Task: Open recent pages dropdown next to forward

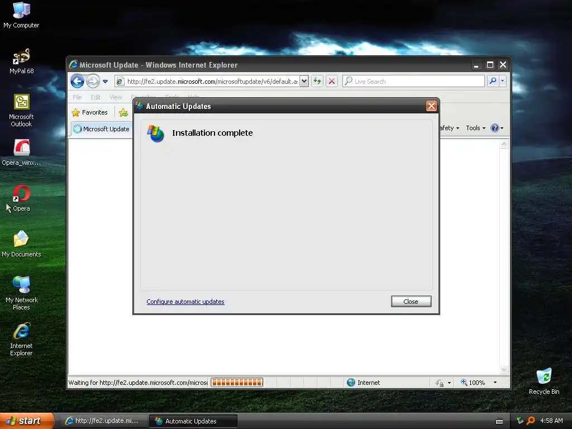Action: click(x=105, y=82)
